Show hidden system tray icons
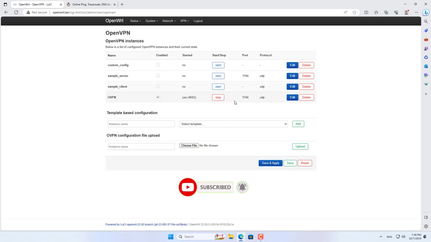The height and width of the screenshot is (242, 431). (381, 237)
